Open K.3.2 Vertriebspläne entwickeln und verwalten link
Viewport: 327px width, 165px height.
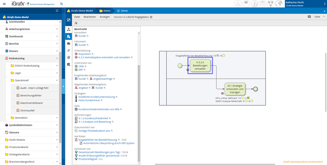104,57
